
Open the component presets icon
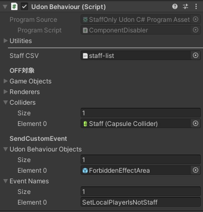click(x=186, y=6)
